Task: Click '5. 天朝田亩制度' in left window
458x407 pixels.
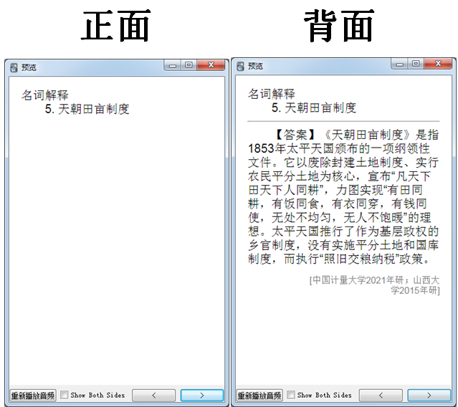Action: pyautogui.click(x=87, y=109)
